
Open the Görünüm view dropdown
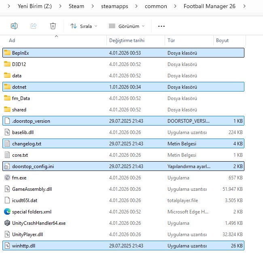pyautogui.click(x=127, y=26)
